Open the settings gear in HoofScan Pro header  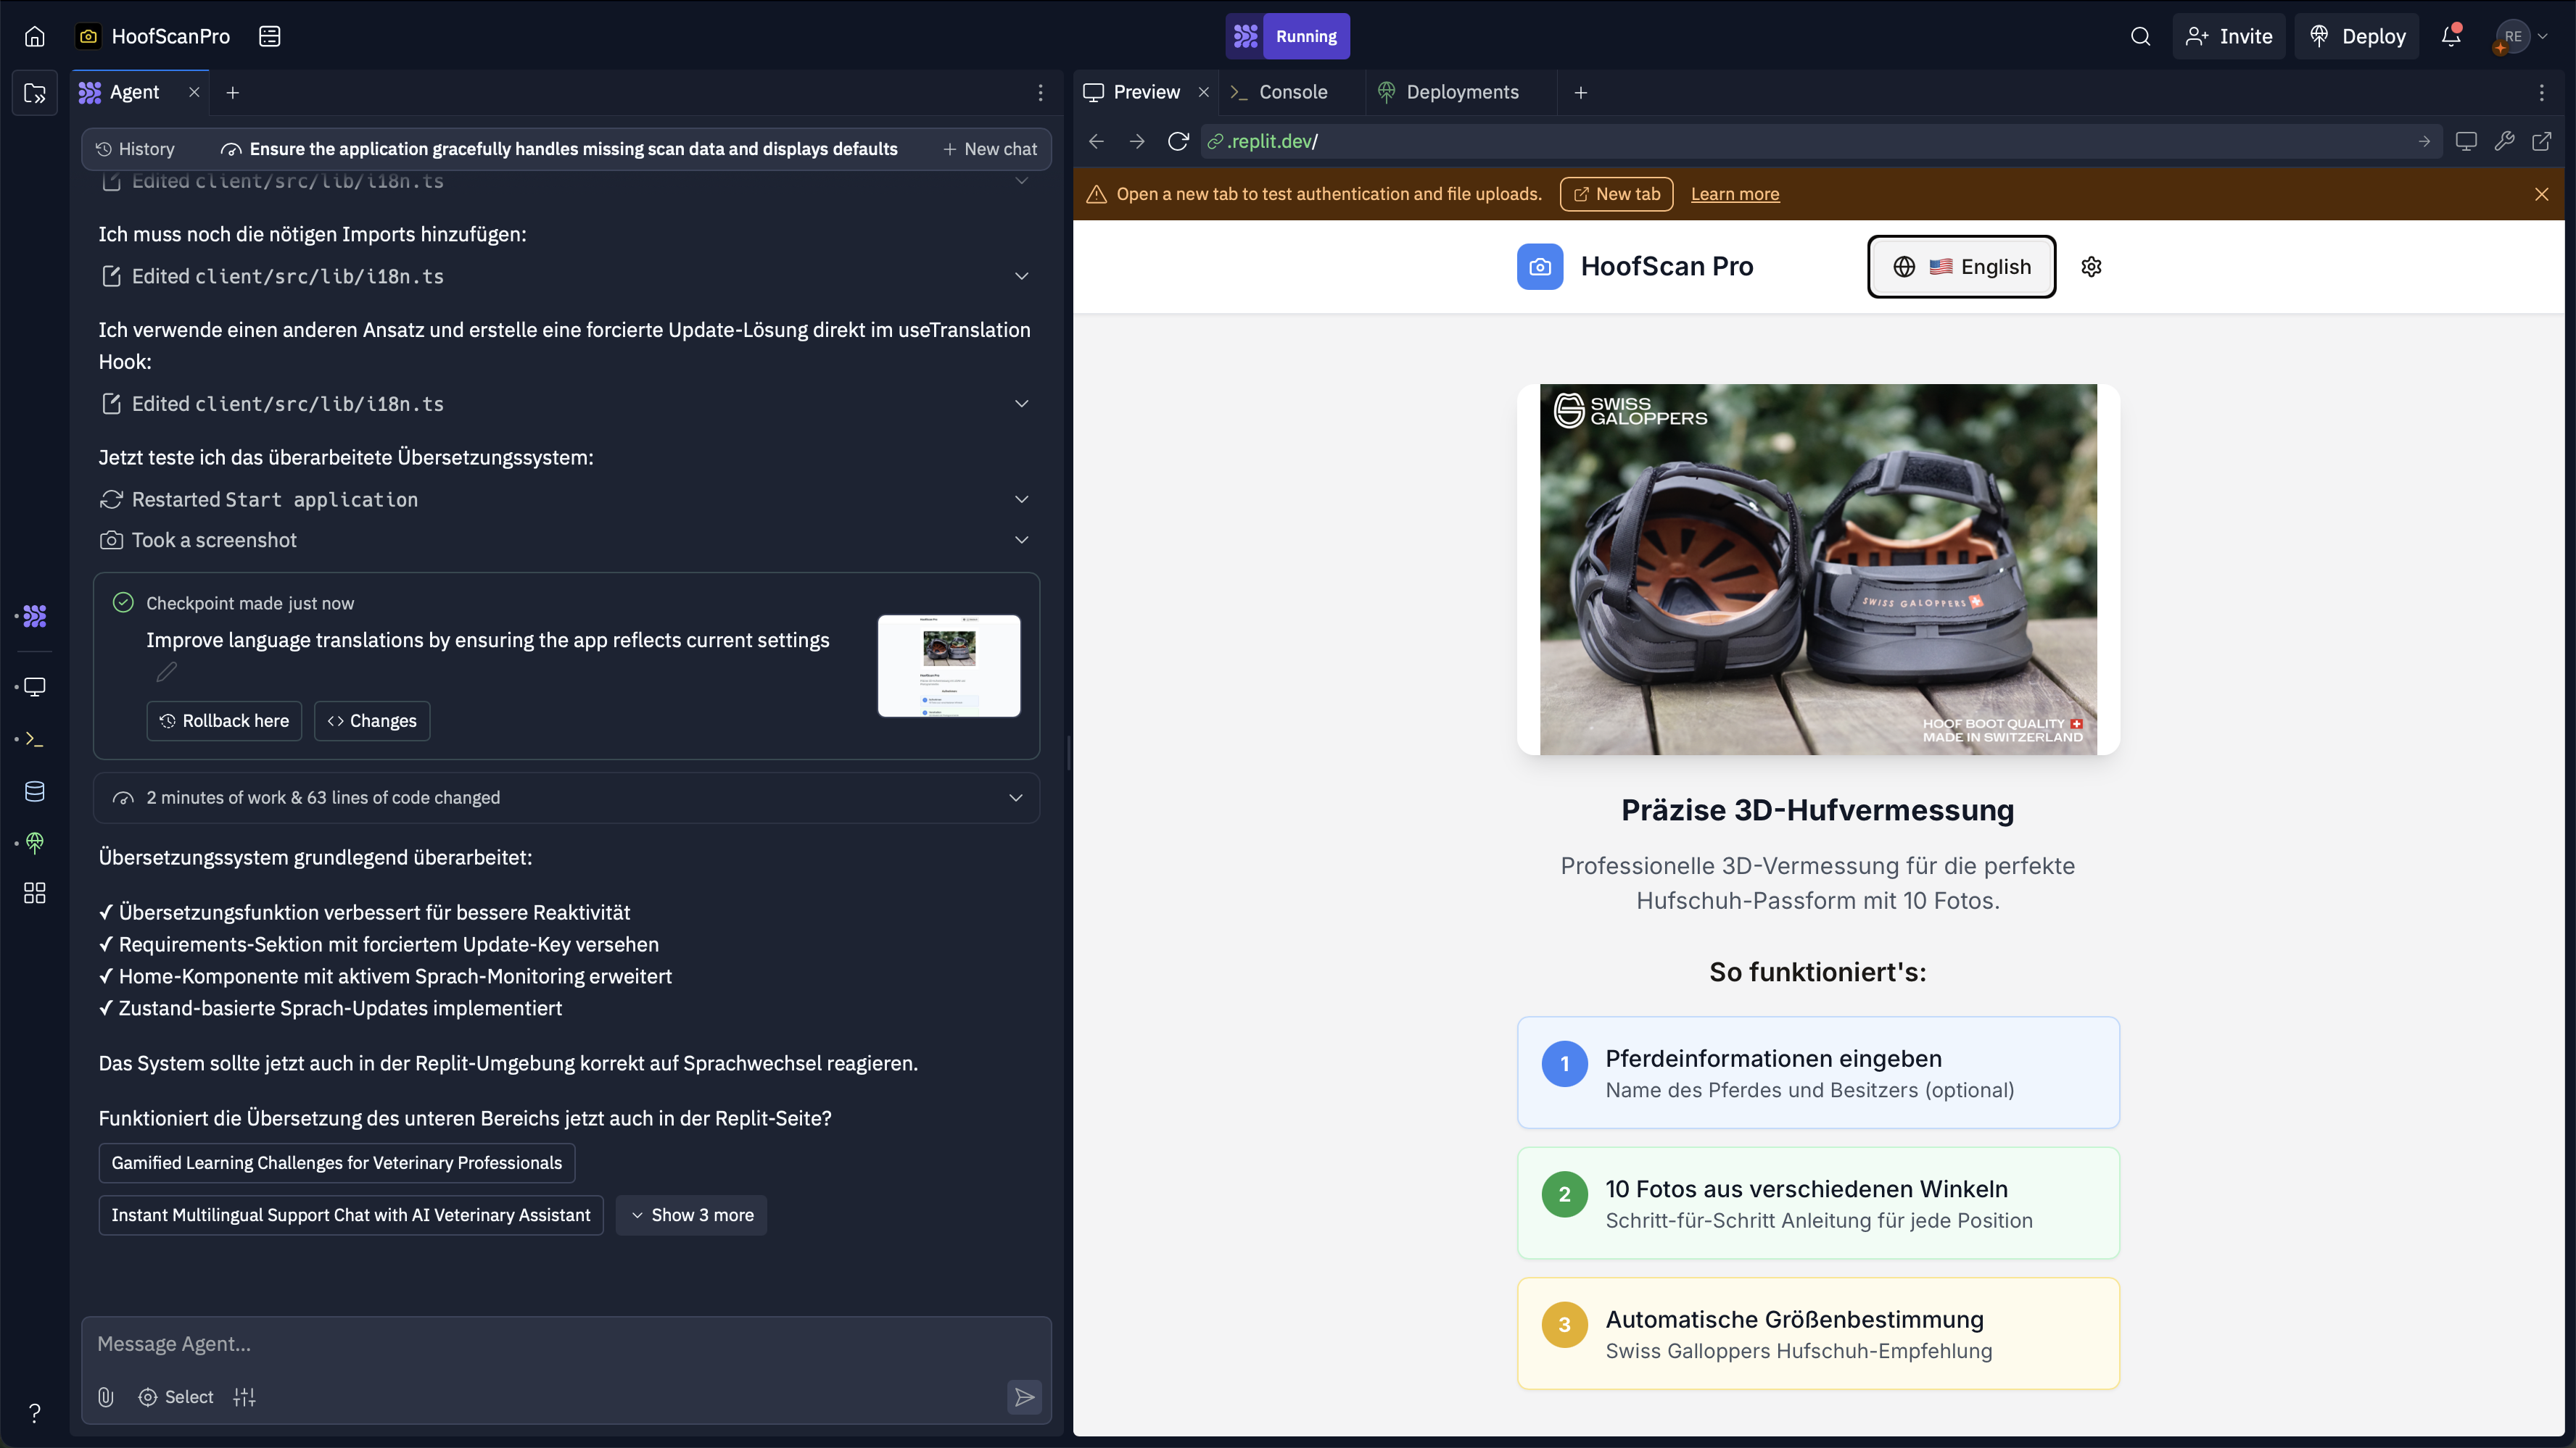[2091, 267]
